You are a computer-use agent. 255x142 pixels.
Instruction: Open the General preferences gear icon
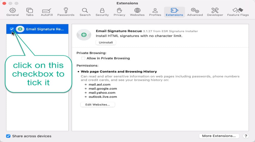[x=12, y=10]
